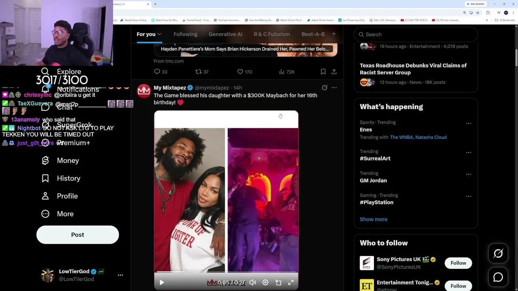This screenshot has height=291, width=518.
Task: Follow Sony Pictures UK
Action: [x=459, y=263]
